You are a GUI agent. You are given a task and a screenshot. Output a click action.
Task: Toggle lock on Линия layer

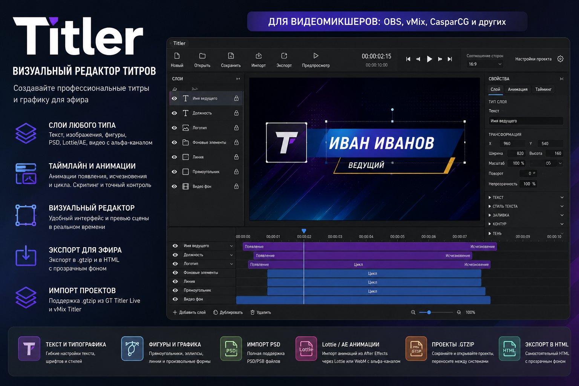[x=236, y=157]
